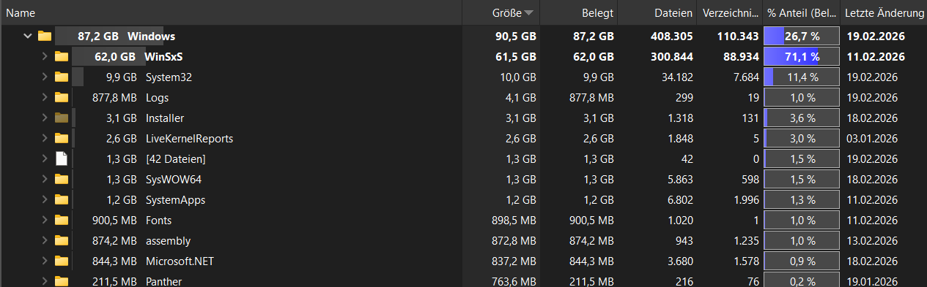Screen dimensions: 927x287
Task: Click the 5.863 files count of SysWOW64
Action: pyautogui.click(x=679, y=179)
